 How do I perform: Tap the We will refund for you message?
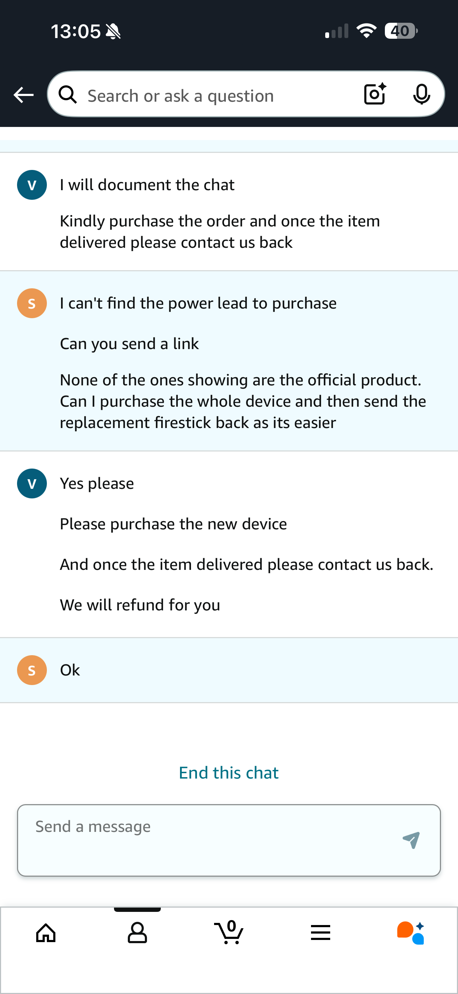click(x=140, y=605)
